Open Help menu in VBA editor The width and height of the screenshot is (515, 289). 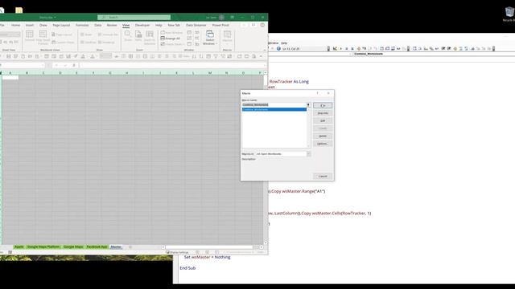(x=284, y=43)
